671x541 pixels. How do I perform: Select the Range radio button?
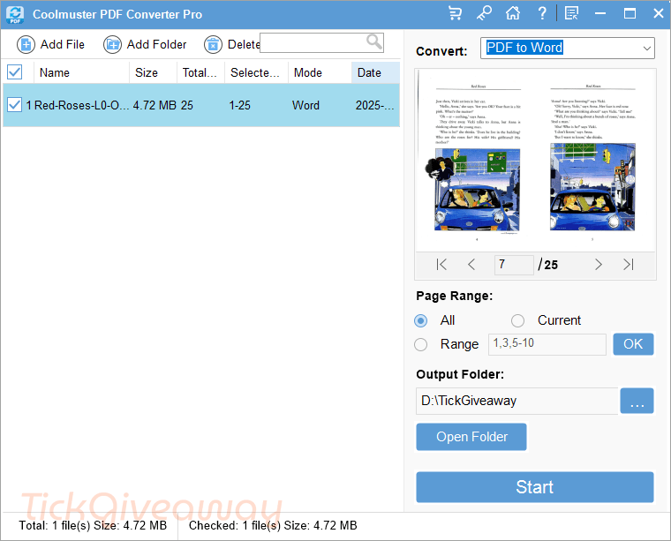(420, 344)
